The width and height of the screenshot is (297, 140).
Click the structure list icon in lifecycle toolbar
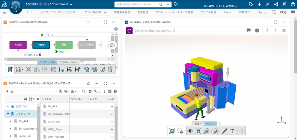pyautogui.click(x=53, y=70)
